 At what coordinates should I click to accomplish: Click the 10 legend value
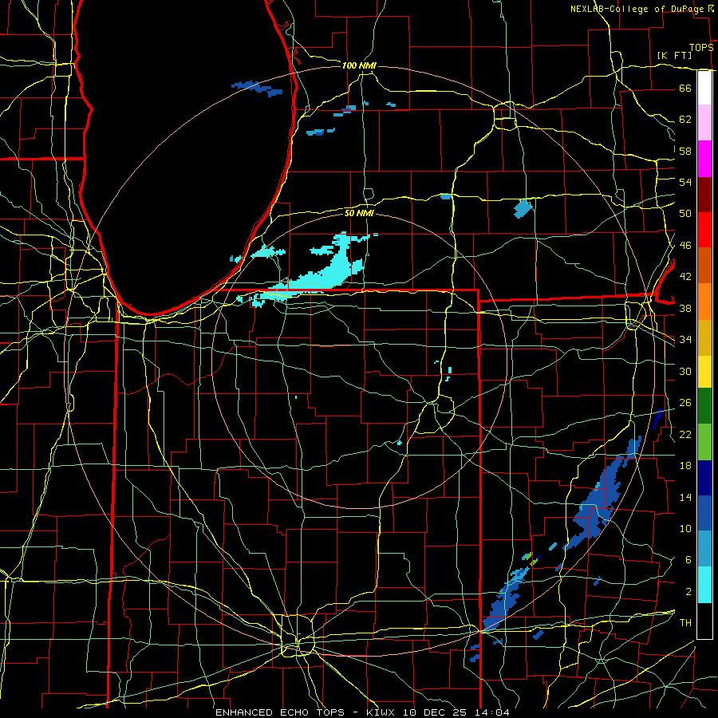[x=685, y=528]
